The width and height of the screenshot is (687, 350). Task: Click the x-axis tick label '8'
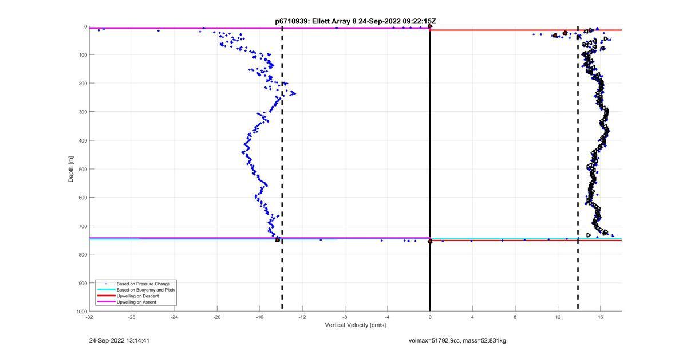click(x=515, y=317)
